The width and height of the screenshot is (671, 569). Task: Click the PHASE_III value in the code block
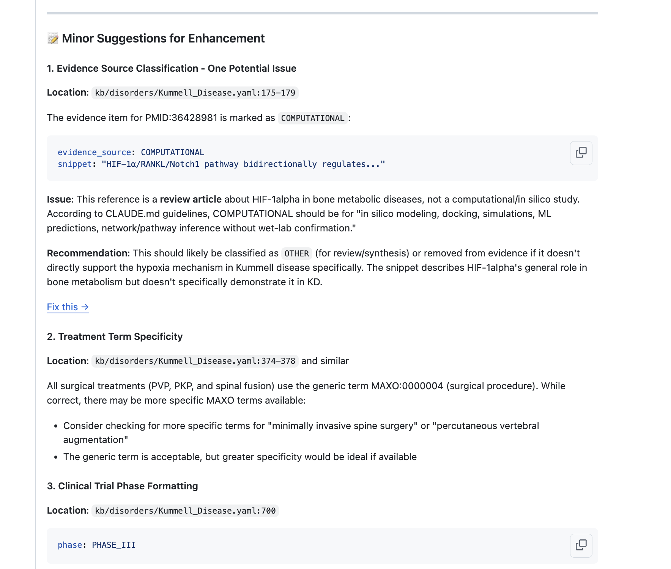(114, 545)
